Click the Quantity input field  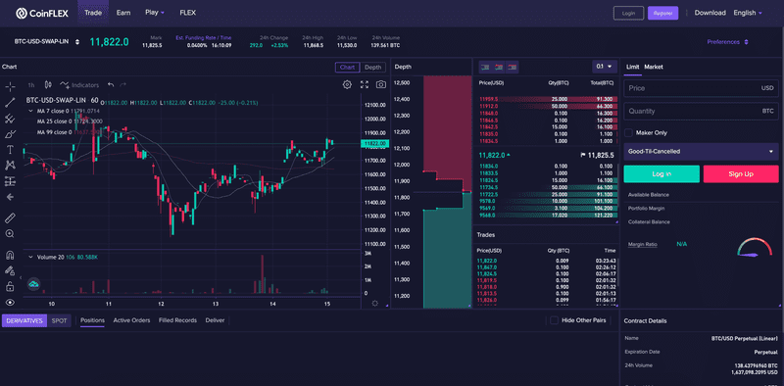(701, 111)
